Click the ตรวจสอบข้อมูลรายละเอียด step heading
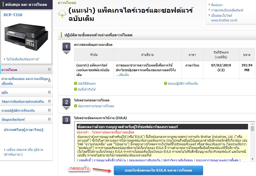Viewport: 256px width, 176px height. [93, 44]
